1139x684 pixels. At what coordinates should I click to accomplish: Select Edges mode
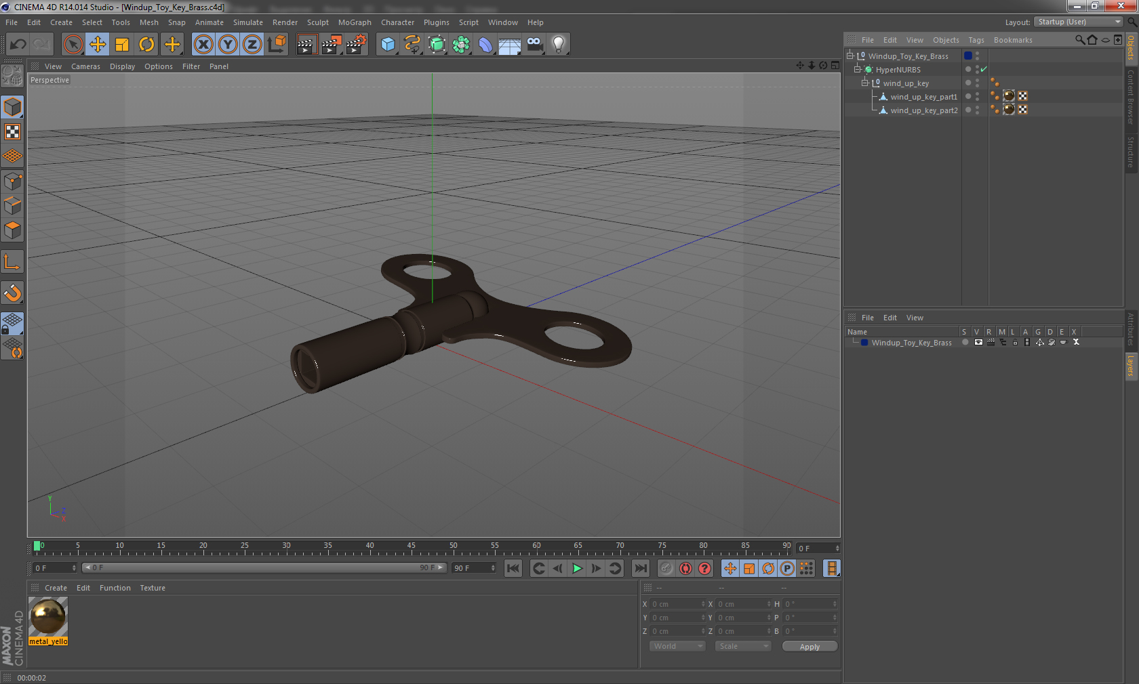[13, 205]
